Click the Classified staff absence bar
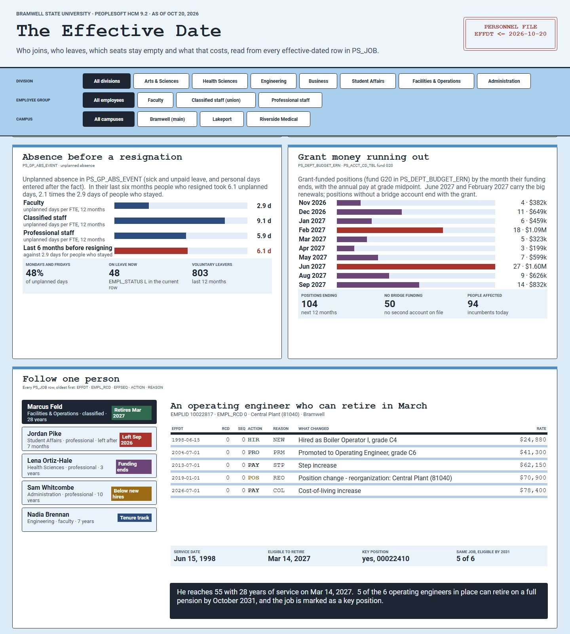570x634 pixels. tap(169, 221)
